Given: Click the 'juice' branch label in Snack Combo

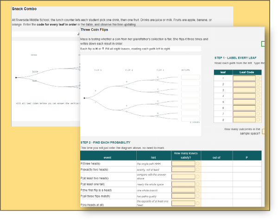Looking at the screenshot, I should click(x=35, y=72).
